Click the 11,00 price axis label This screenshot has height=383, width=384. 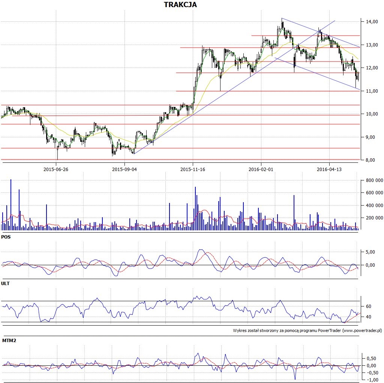pos(372,91)
